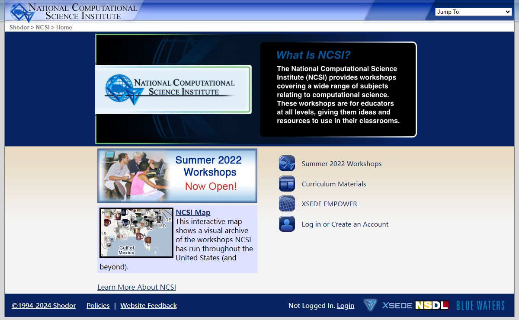Click the NSDL logo in footer

click(x=432, y=305)
